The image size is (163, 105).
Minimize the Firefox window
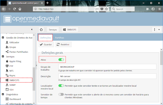coord(143,3)
